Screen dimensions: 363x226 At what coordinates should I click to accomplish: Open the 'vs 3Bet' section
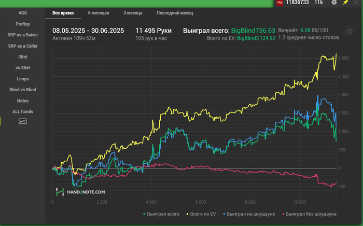23,67
